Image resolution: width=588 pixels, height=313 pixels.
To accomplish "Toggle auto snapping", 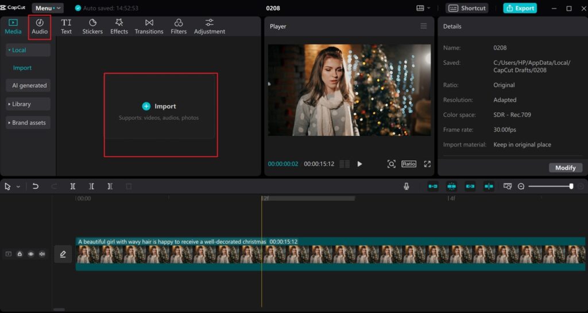I will (451, 186).
